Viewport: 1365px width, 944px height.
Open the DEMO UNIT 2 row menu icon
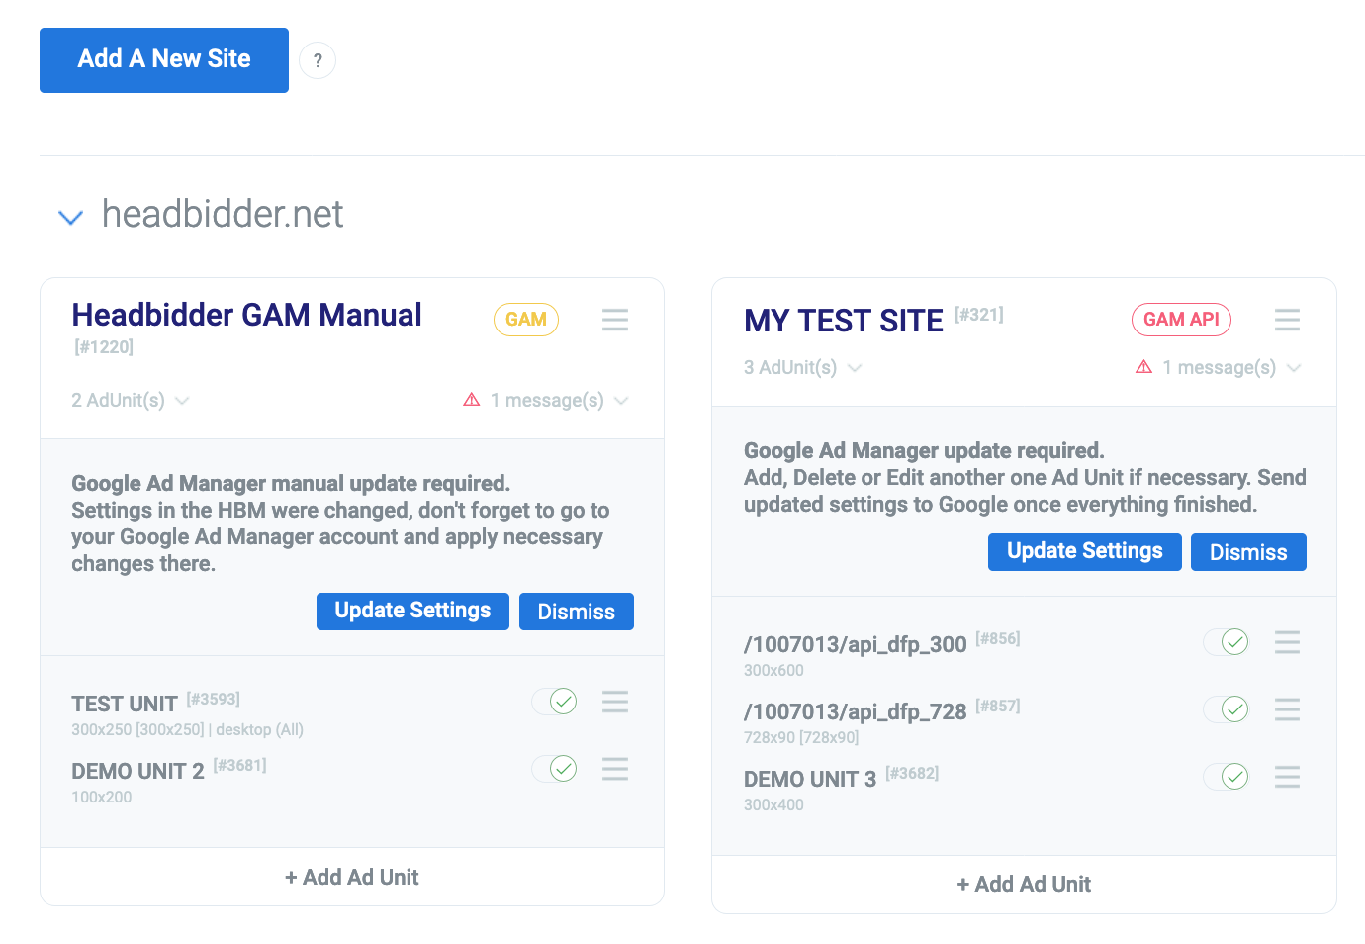[614, 769]
